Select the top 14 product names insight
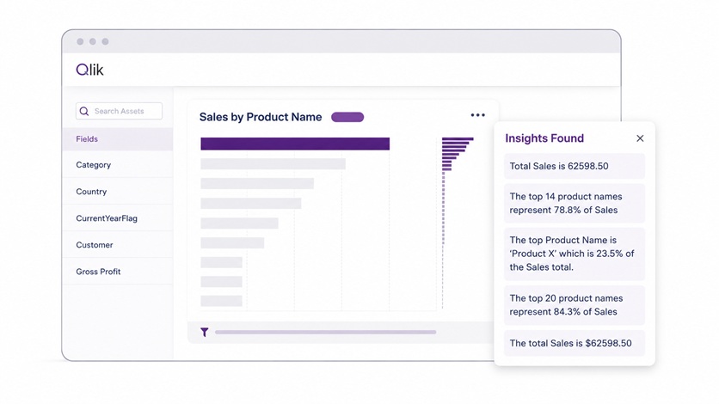Screen dimensions: 719x404 point(575,204)
